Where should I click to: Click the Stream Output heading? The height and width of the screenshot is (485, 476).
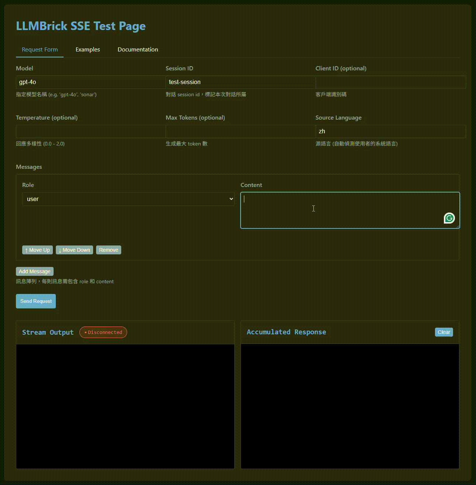(x=48, y=332)
